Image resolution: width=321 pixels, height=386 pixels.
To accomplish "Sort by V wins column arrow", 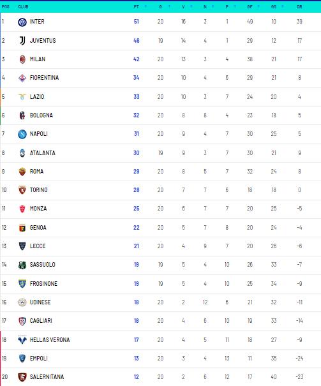I will click(191, 7).
